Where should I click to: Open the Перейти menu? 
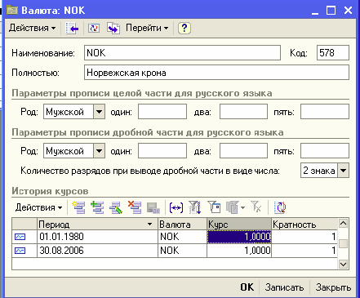(x=147, y=28)
